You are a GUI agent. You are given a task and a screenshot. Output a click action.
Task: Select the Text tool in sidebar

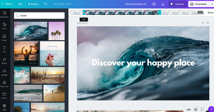click(x=4, y=49)
